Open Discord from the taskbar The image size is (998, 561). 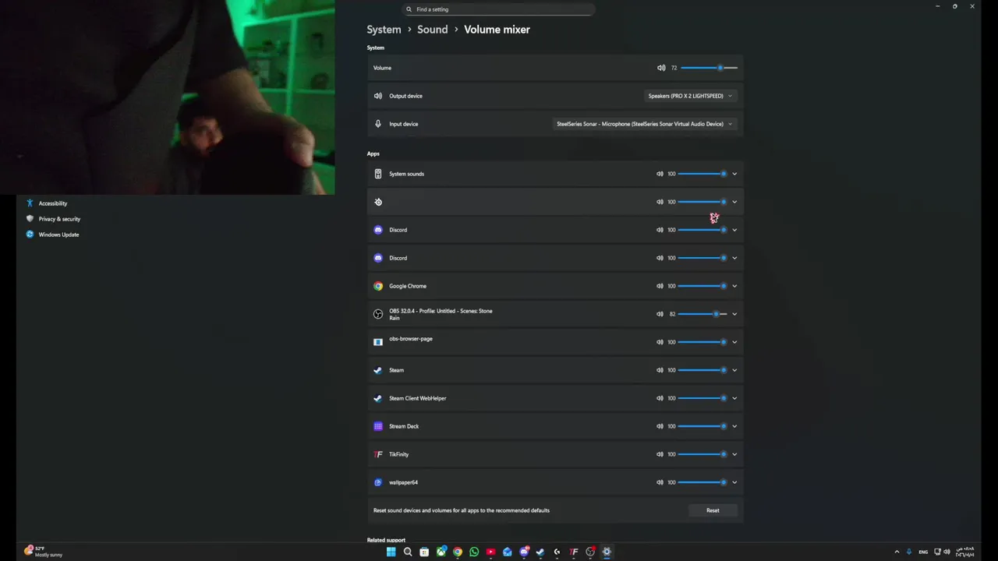[524, 552]
